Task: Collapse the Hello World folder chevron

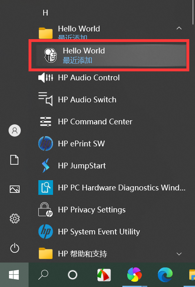Action: pyautogui.click(x=179, y=28)
